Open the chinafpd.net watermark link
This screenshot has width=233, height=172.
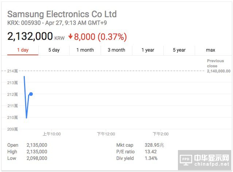tap(213, 164)
